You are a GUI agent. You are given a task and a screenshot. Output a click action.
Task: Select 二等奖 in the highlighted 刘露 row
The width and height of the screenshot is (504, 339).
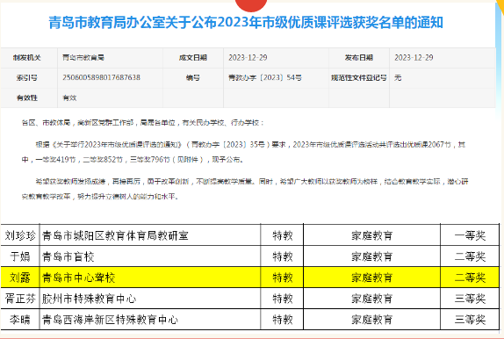tap(470, 278)
